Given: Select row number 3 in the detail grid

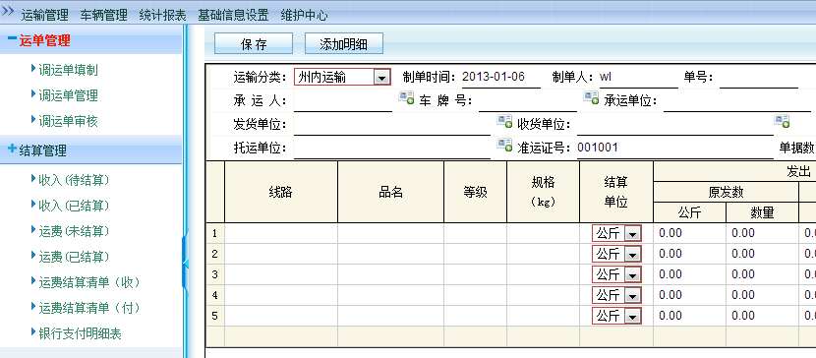Looking at the screenshot, I should [x=215, y=274].
